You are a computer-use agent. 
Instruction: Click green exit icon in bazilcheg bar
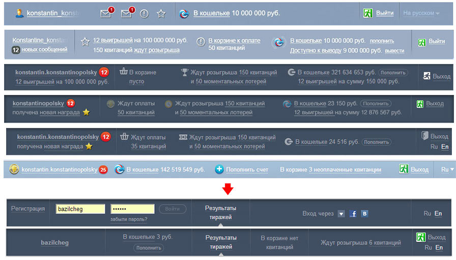pos(421,237)
